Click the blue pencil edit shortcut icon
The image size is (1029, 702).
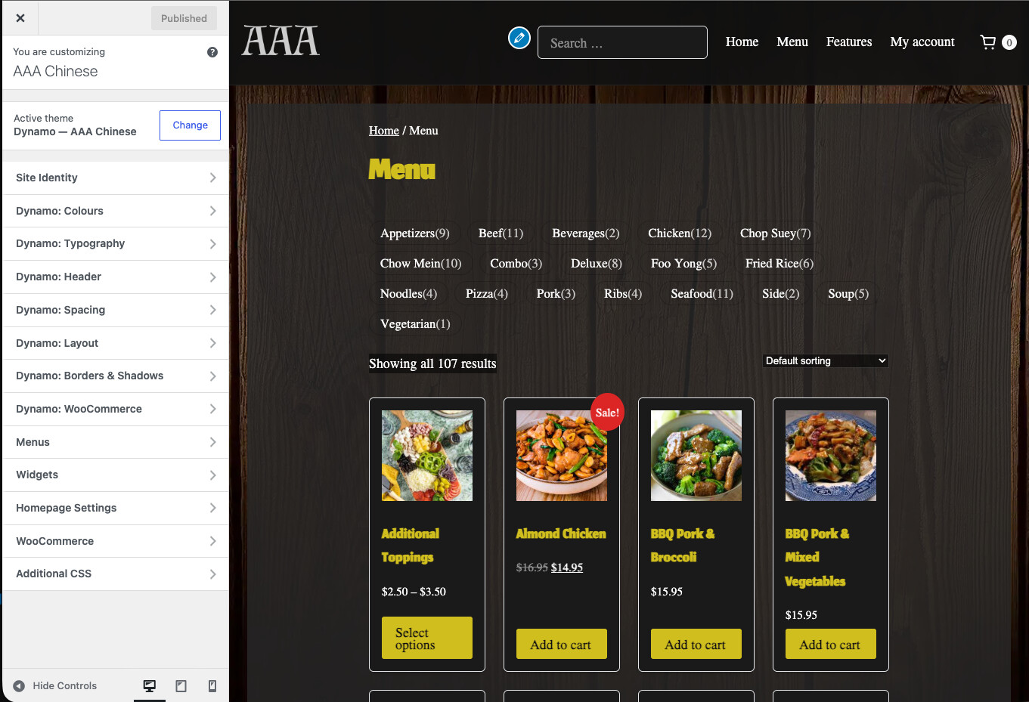pyautogui.click(x=519, y=37)
